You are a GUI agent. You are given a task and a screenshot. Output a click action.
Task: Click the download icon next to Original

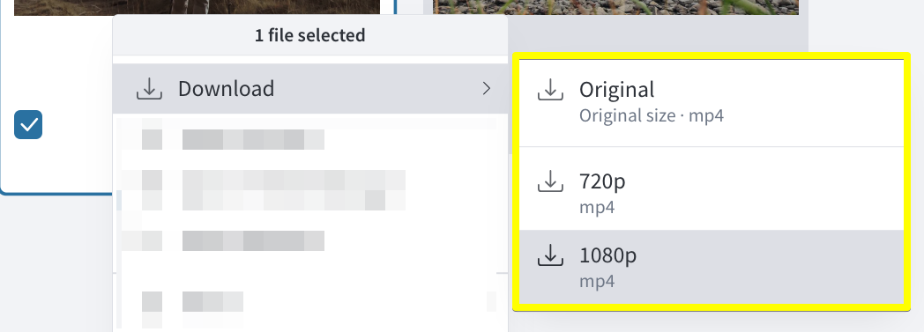coord(550,90)
